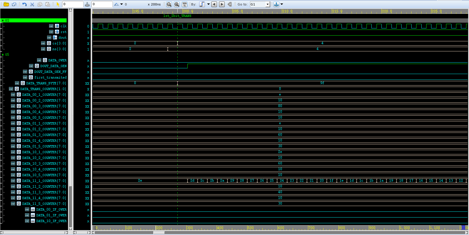This screenshot has height=235, width=469.
Task: Select DATA_11_5_COUNTER[7:0] signal
Action: 44,204
